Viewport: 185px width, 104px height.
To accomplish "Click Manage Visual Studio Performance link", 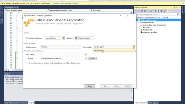I will click(x=66, y=3).
